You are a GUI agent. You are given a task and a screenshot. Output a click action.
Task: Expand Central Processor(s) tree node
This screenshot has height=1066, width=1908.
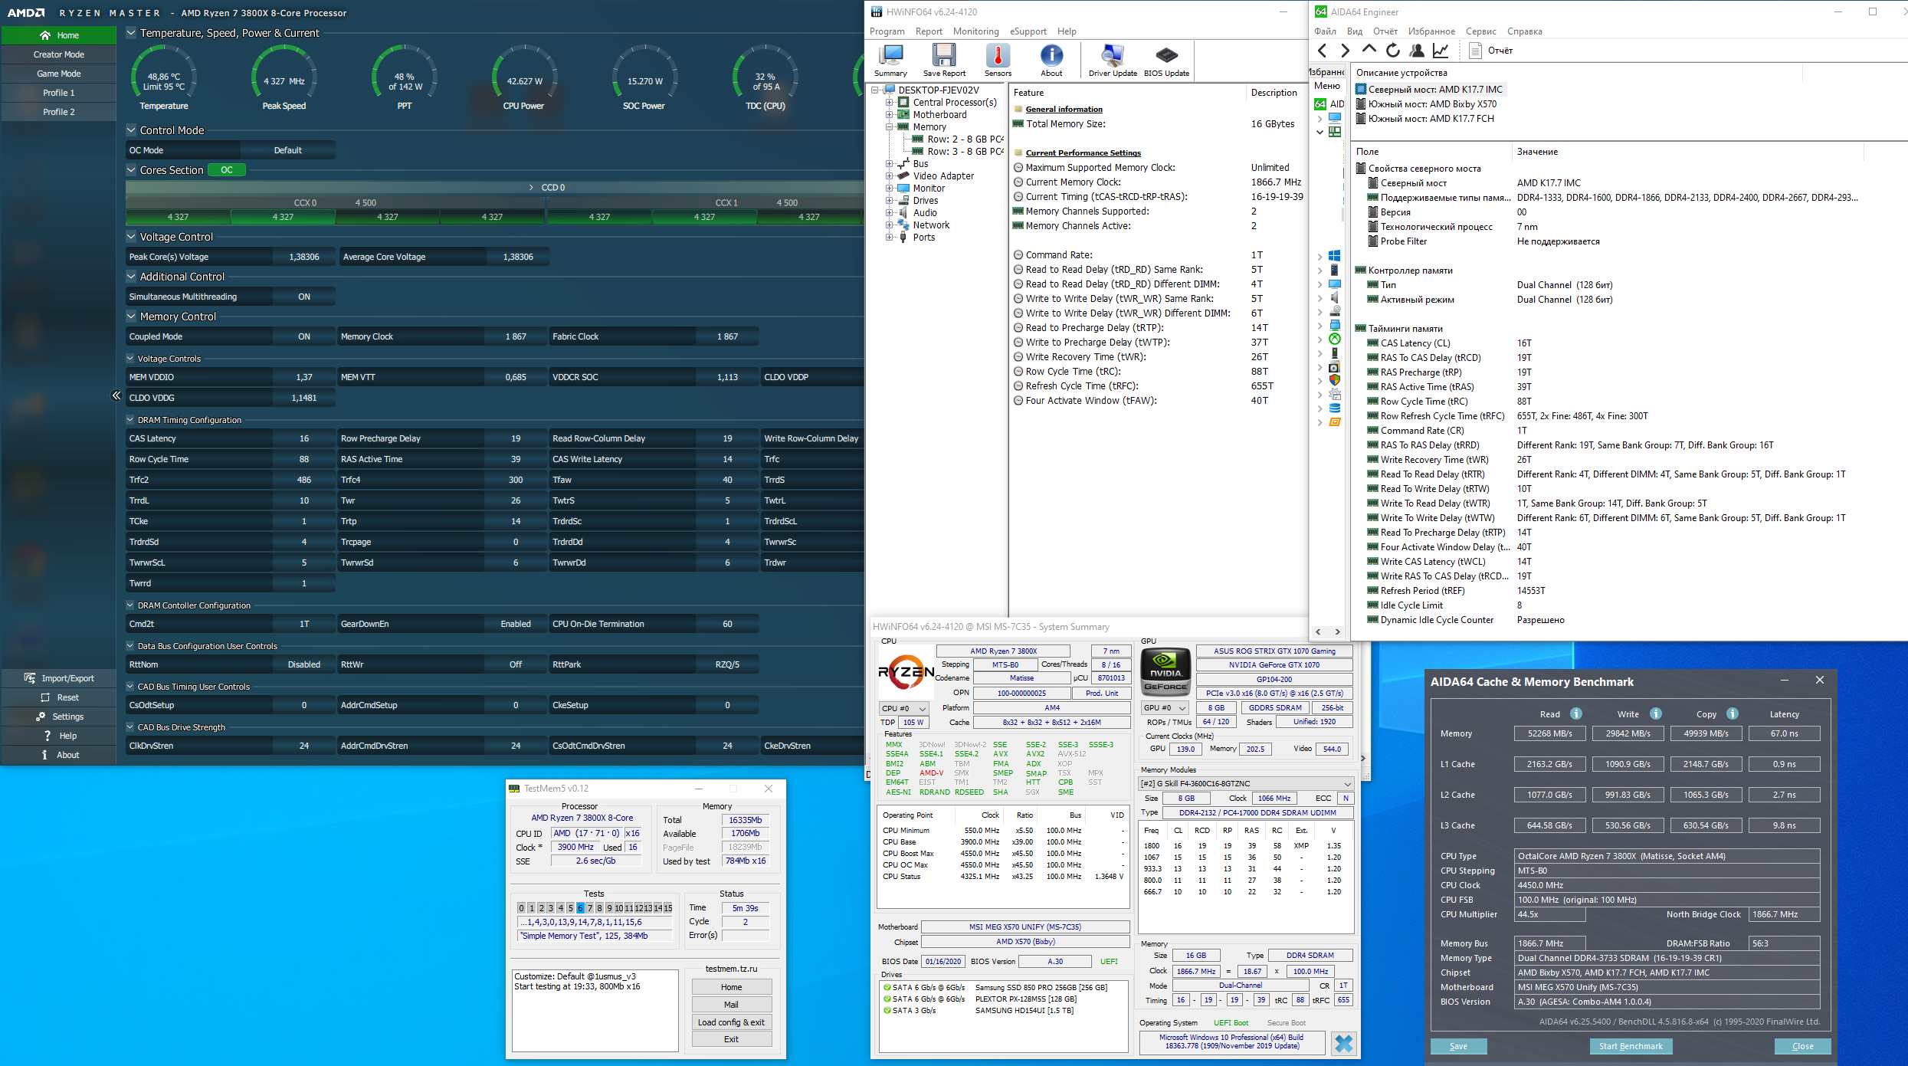pyautogui.click(x=889, y=103)
